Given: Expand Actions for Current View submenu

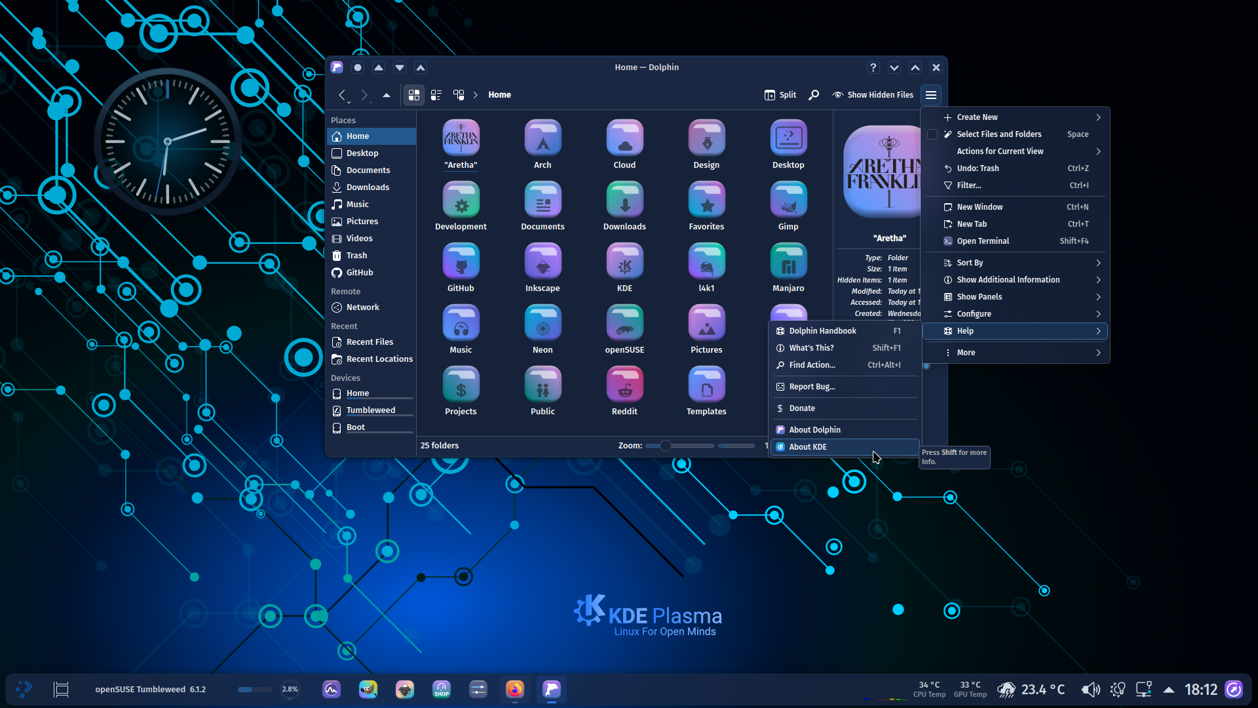Looking at the screenshot, I should pyautogui.click(x=1016, y=151).
